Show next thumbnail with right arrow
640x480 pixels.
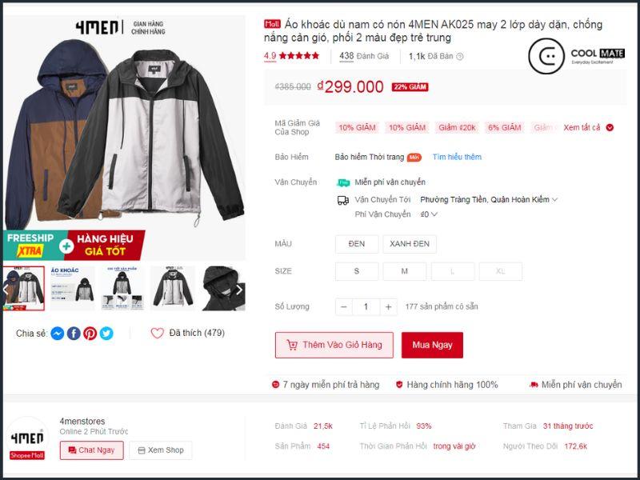(239, 290)
